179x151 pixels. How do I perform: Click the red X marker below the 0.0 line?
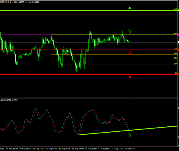click(x=130, y=77)
